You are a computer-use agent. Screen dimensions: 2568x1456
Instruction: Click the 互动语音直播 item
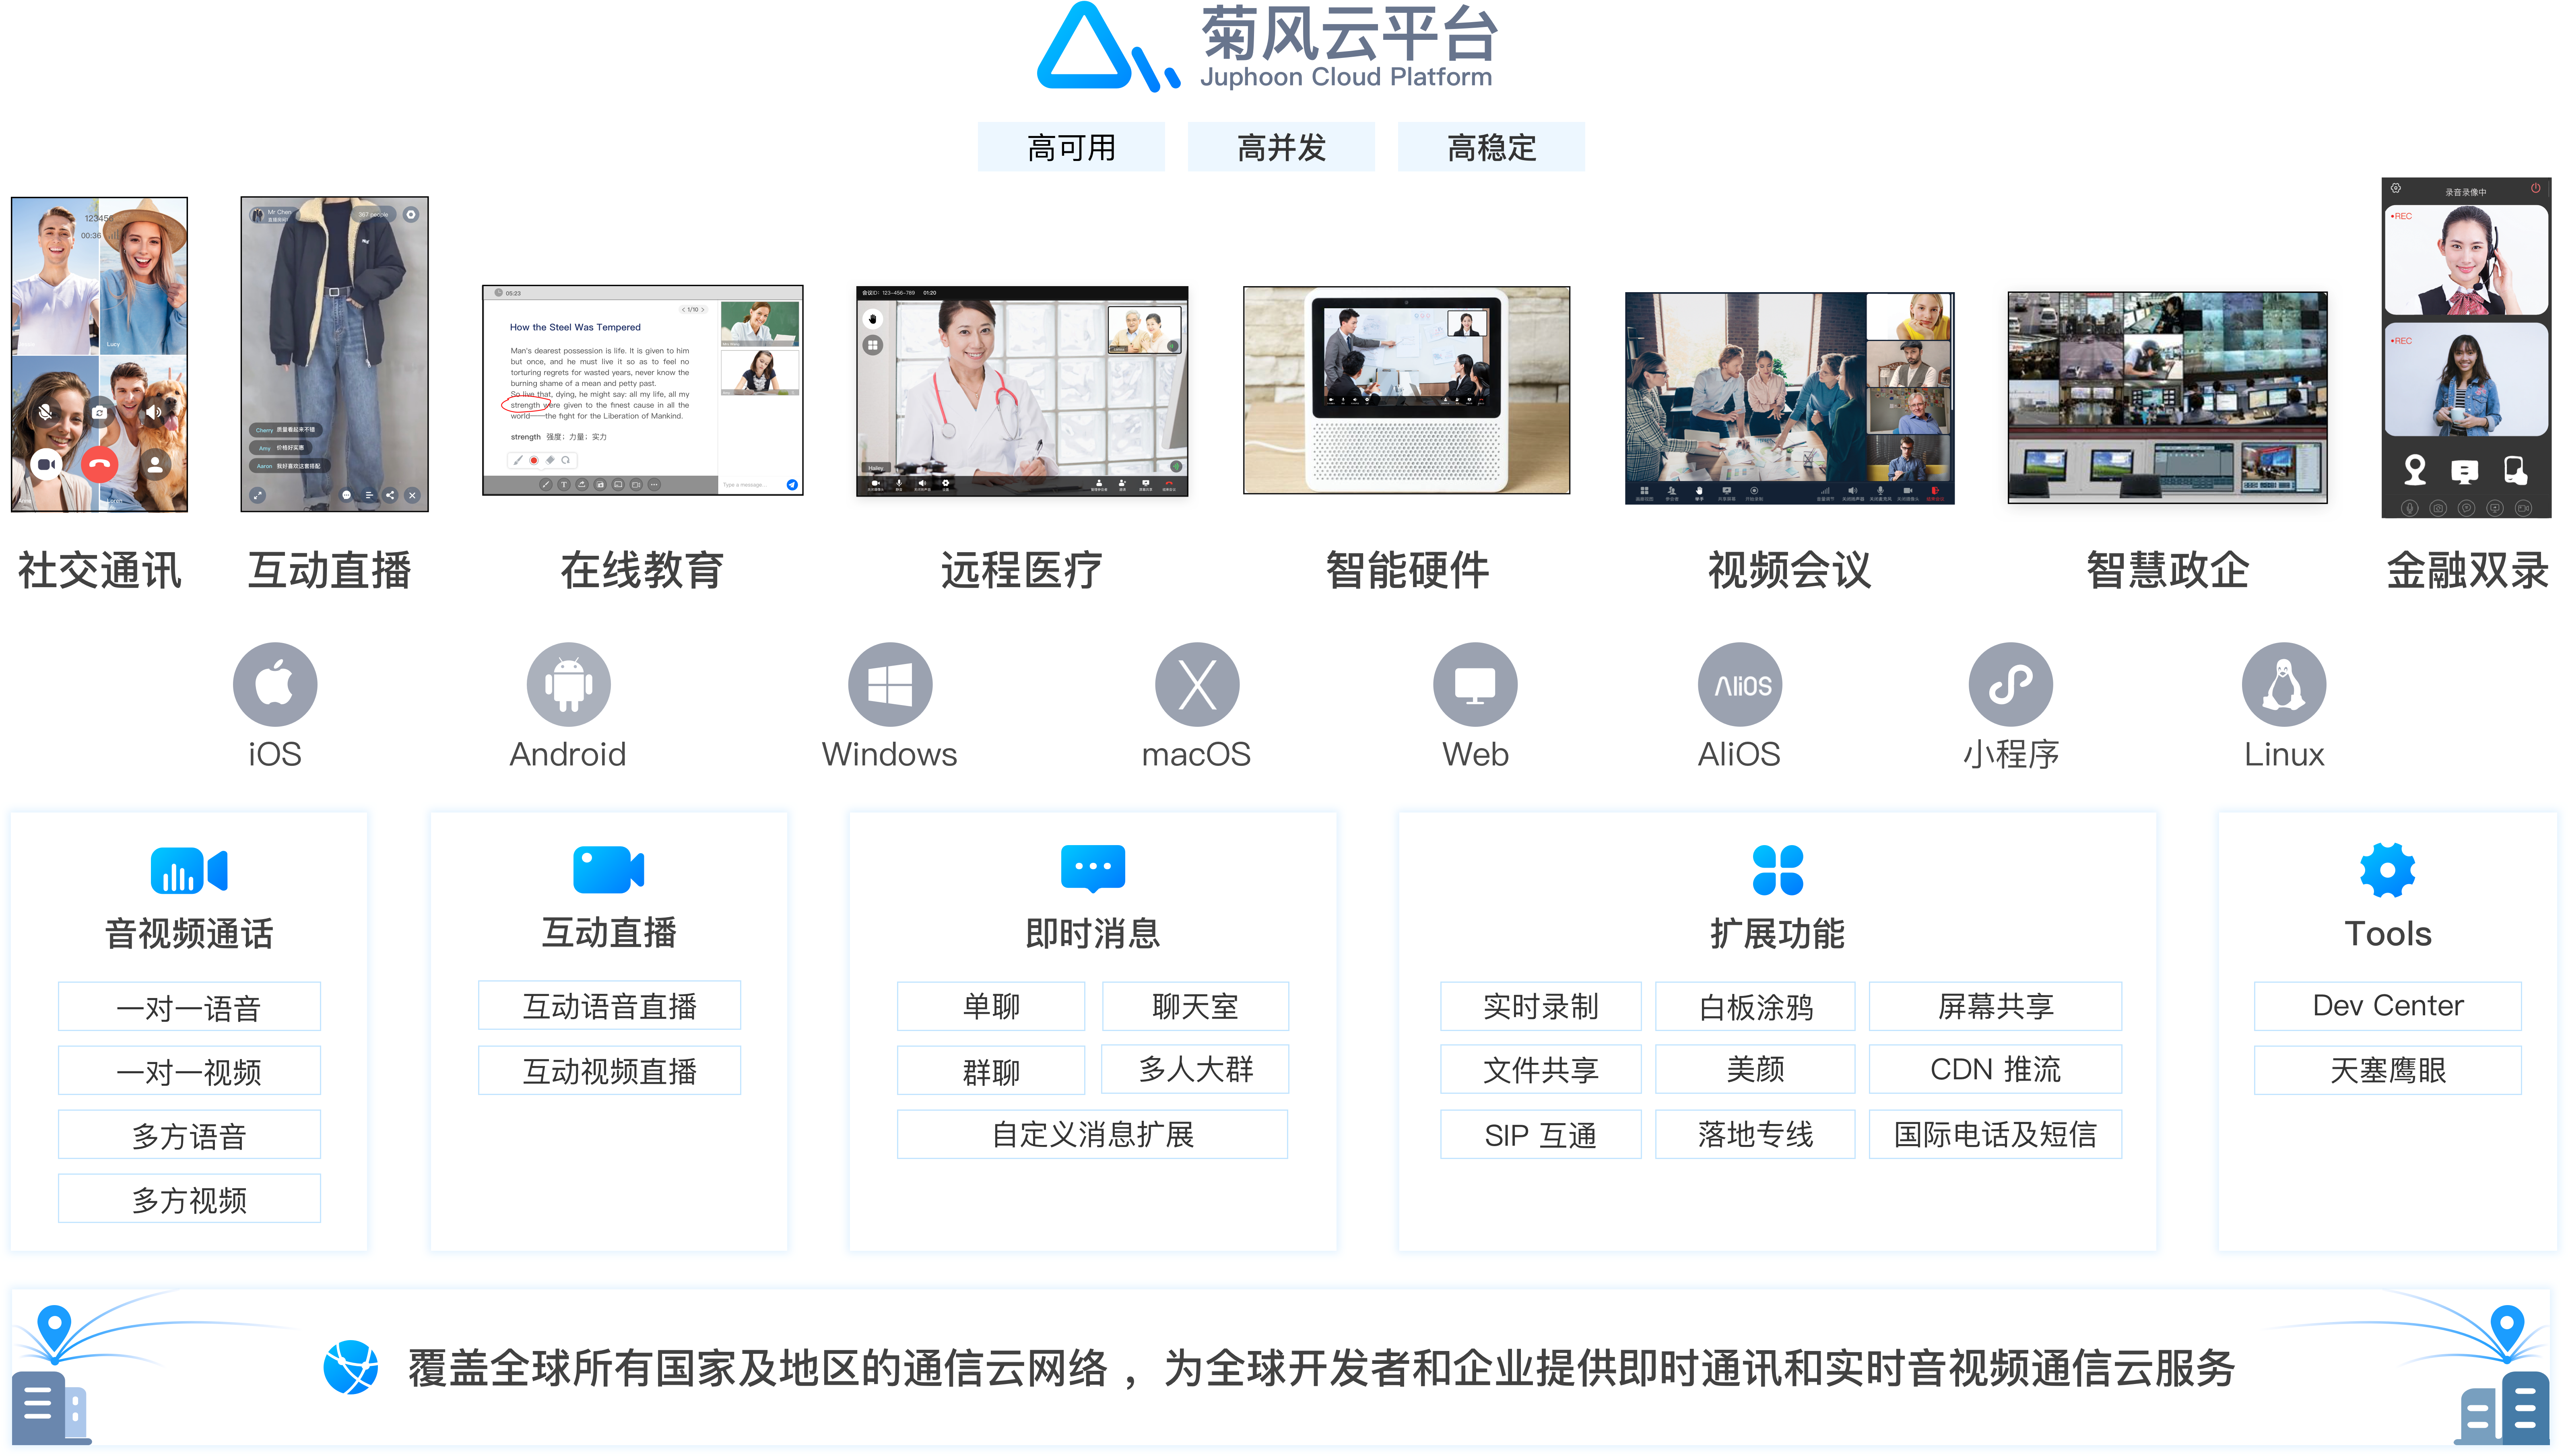(x=609, y=1005)
